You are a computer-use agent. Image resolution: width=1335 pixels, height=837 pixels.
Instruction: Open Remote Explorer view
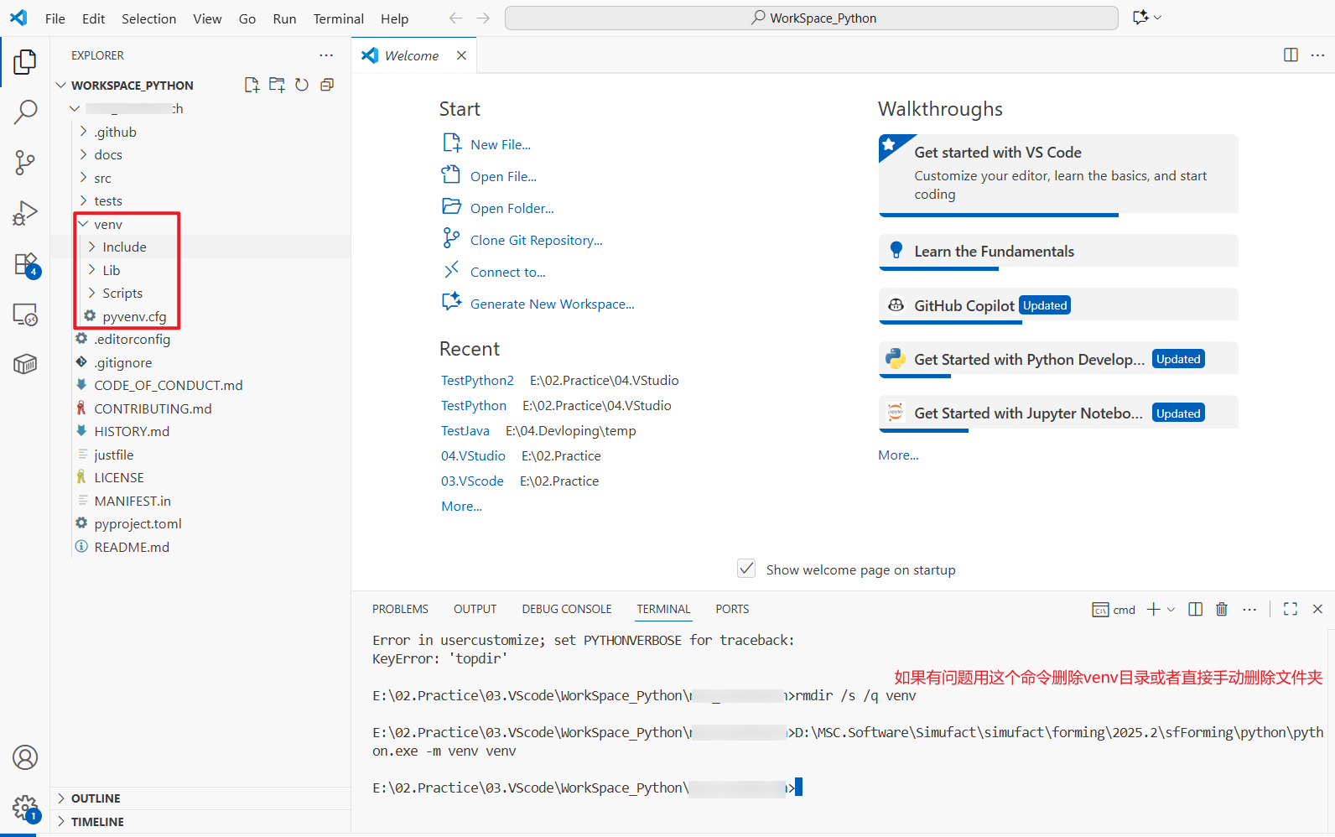tap(25, 315)
